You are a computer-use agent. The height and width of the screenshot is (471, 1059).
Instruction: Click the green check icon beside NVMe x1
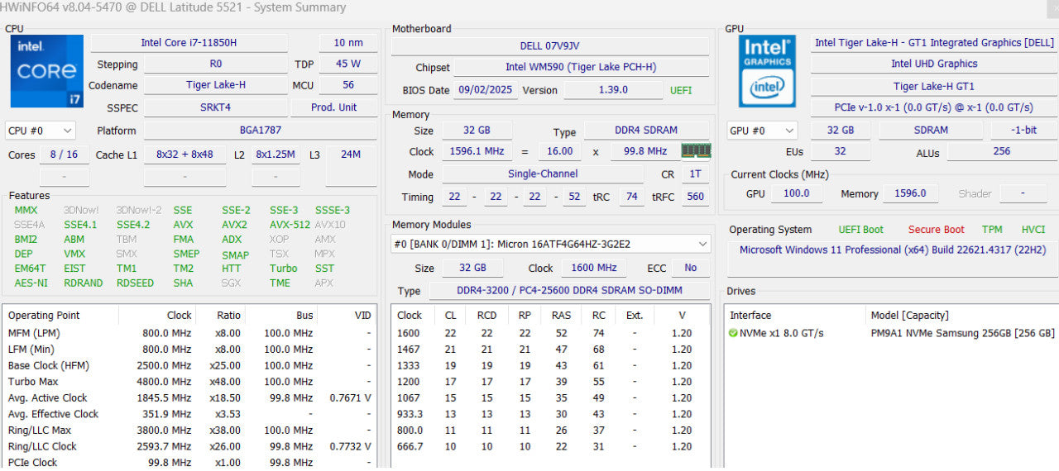pos(733,333)
